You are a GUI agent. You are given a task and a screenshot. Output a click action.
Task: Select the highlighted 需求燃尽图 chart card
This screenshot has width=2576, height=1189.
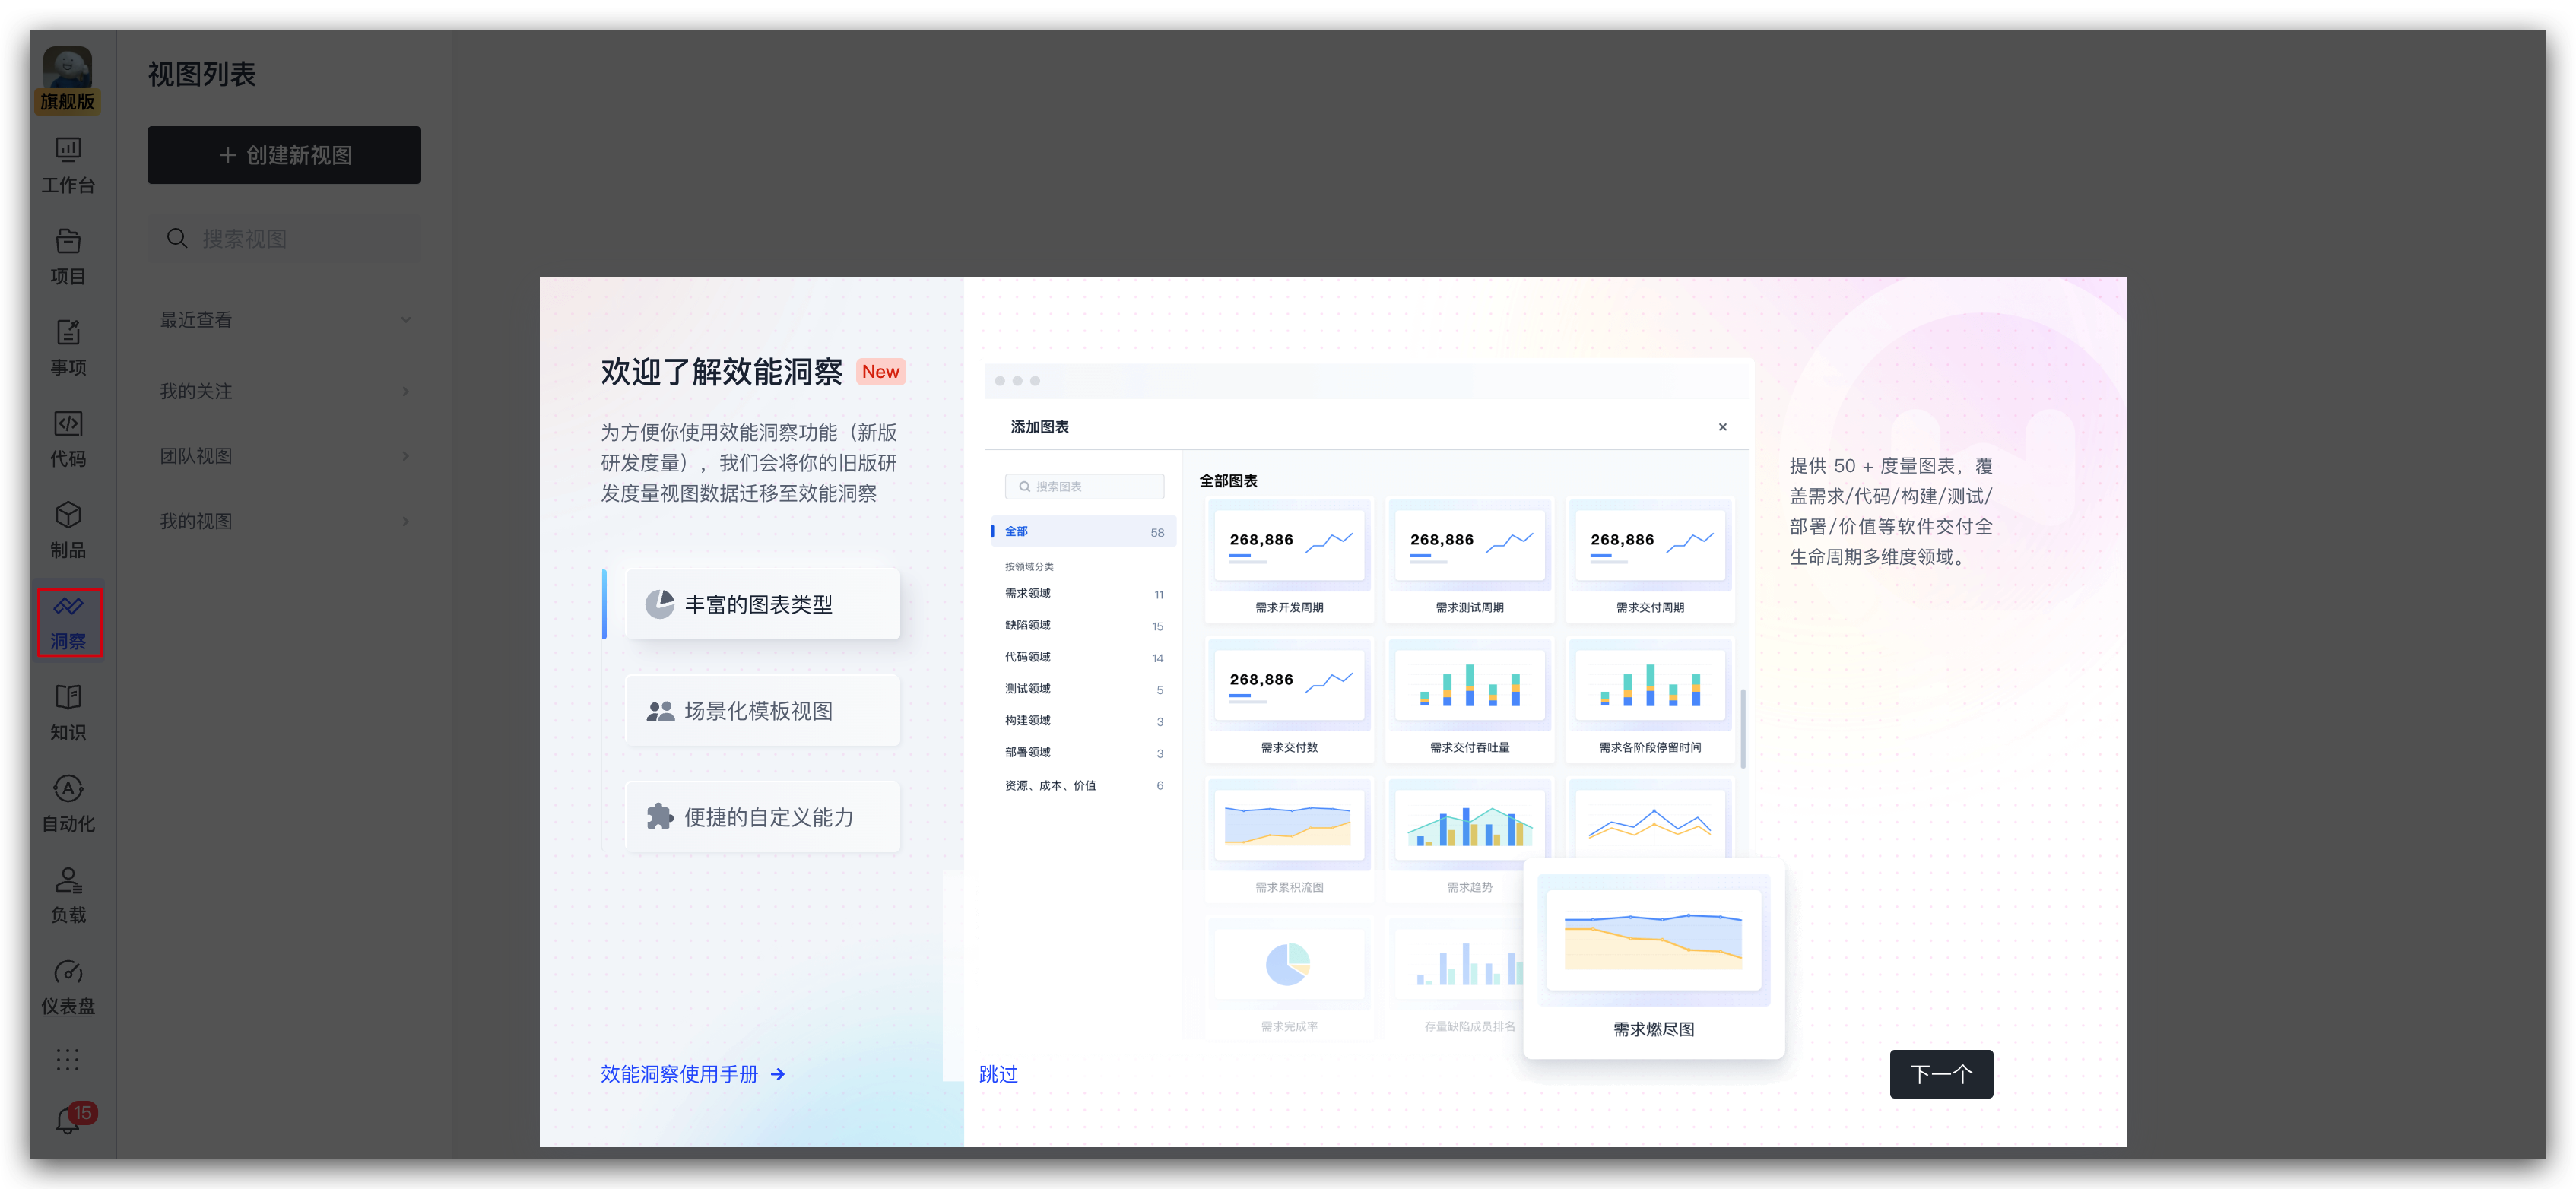[1654, 959]
